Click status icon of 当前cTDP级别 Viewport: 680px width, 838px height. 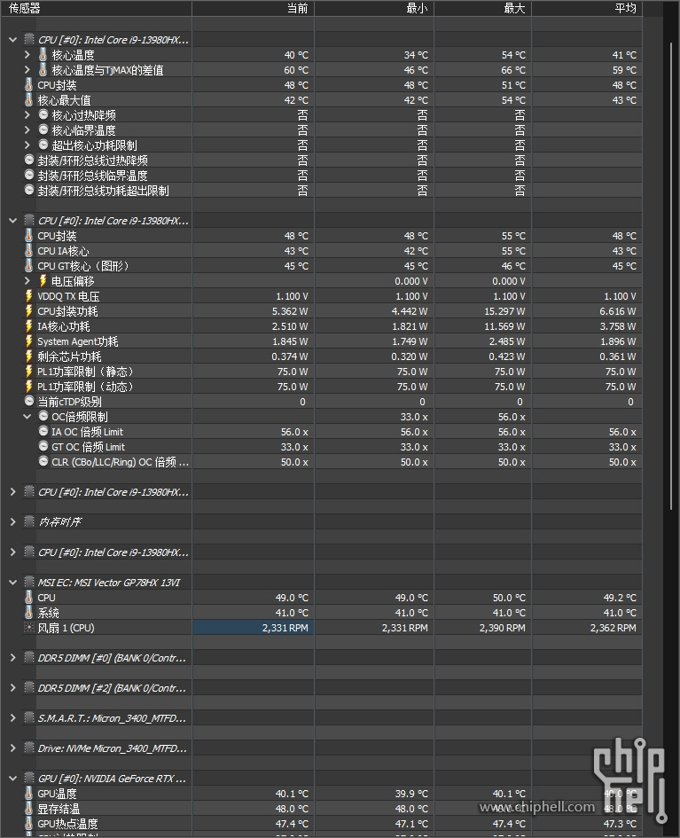point(30,401)
